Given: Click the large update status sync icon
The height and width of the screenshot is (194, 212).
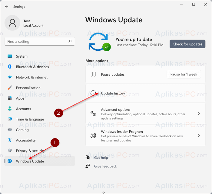Looking at the screenshot, I should click(x=100, y=42).
